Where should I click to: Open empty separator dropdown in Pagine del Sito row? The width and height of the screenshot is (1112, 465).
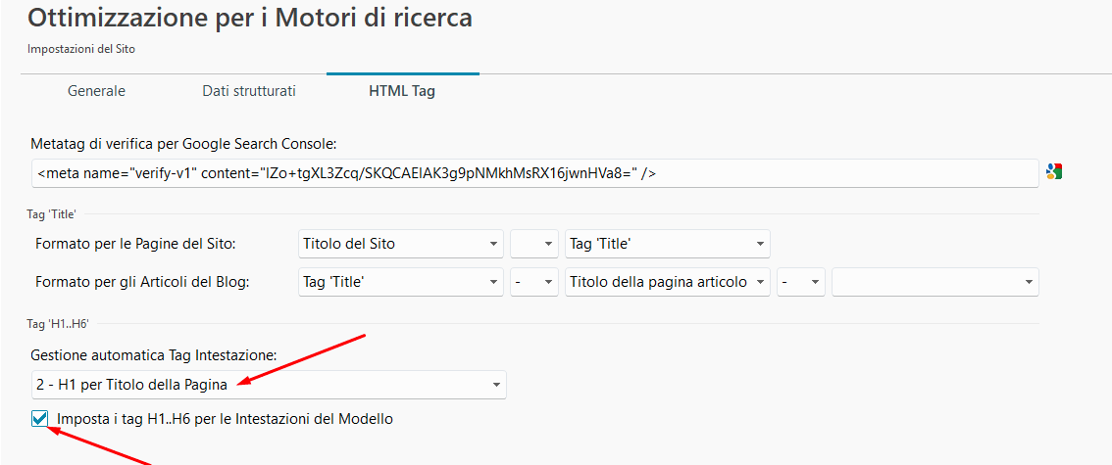pos(533,244)
